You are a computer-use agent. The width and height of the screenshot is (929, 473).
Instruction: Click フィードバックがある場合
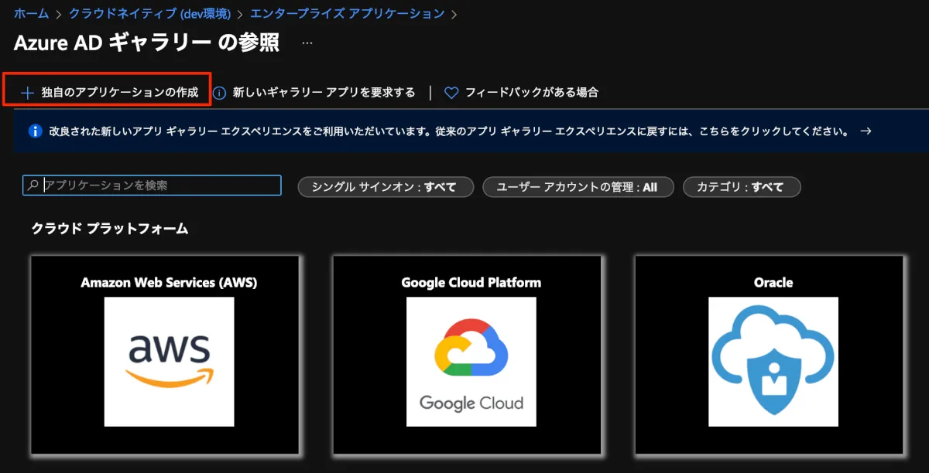tap(532, 93)
